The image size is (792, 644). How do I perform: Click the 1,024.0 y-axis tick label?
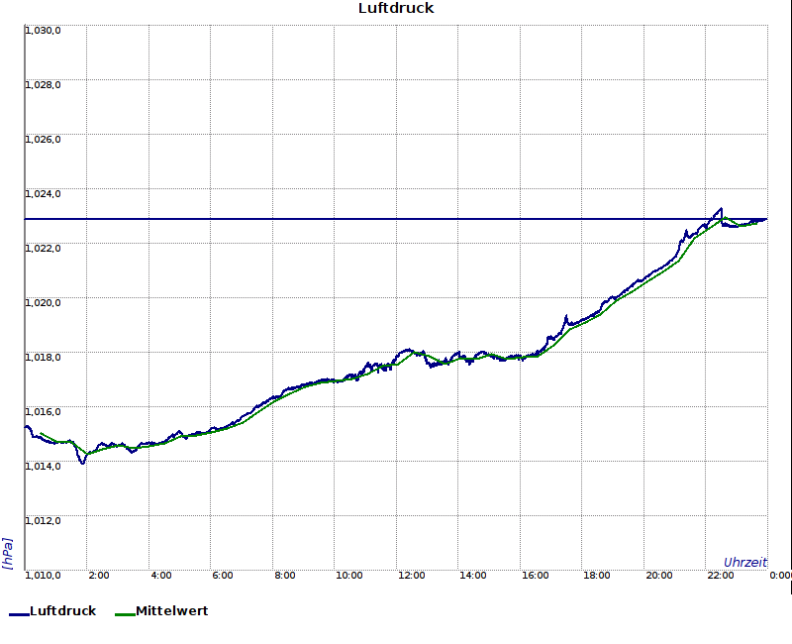44,193
